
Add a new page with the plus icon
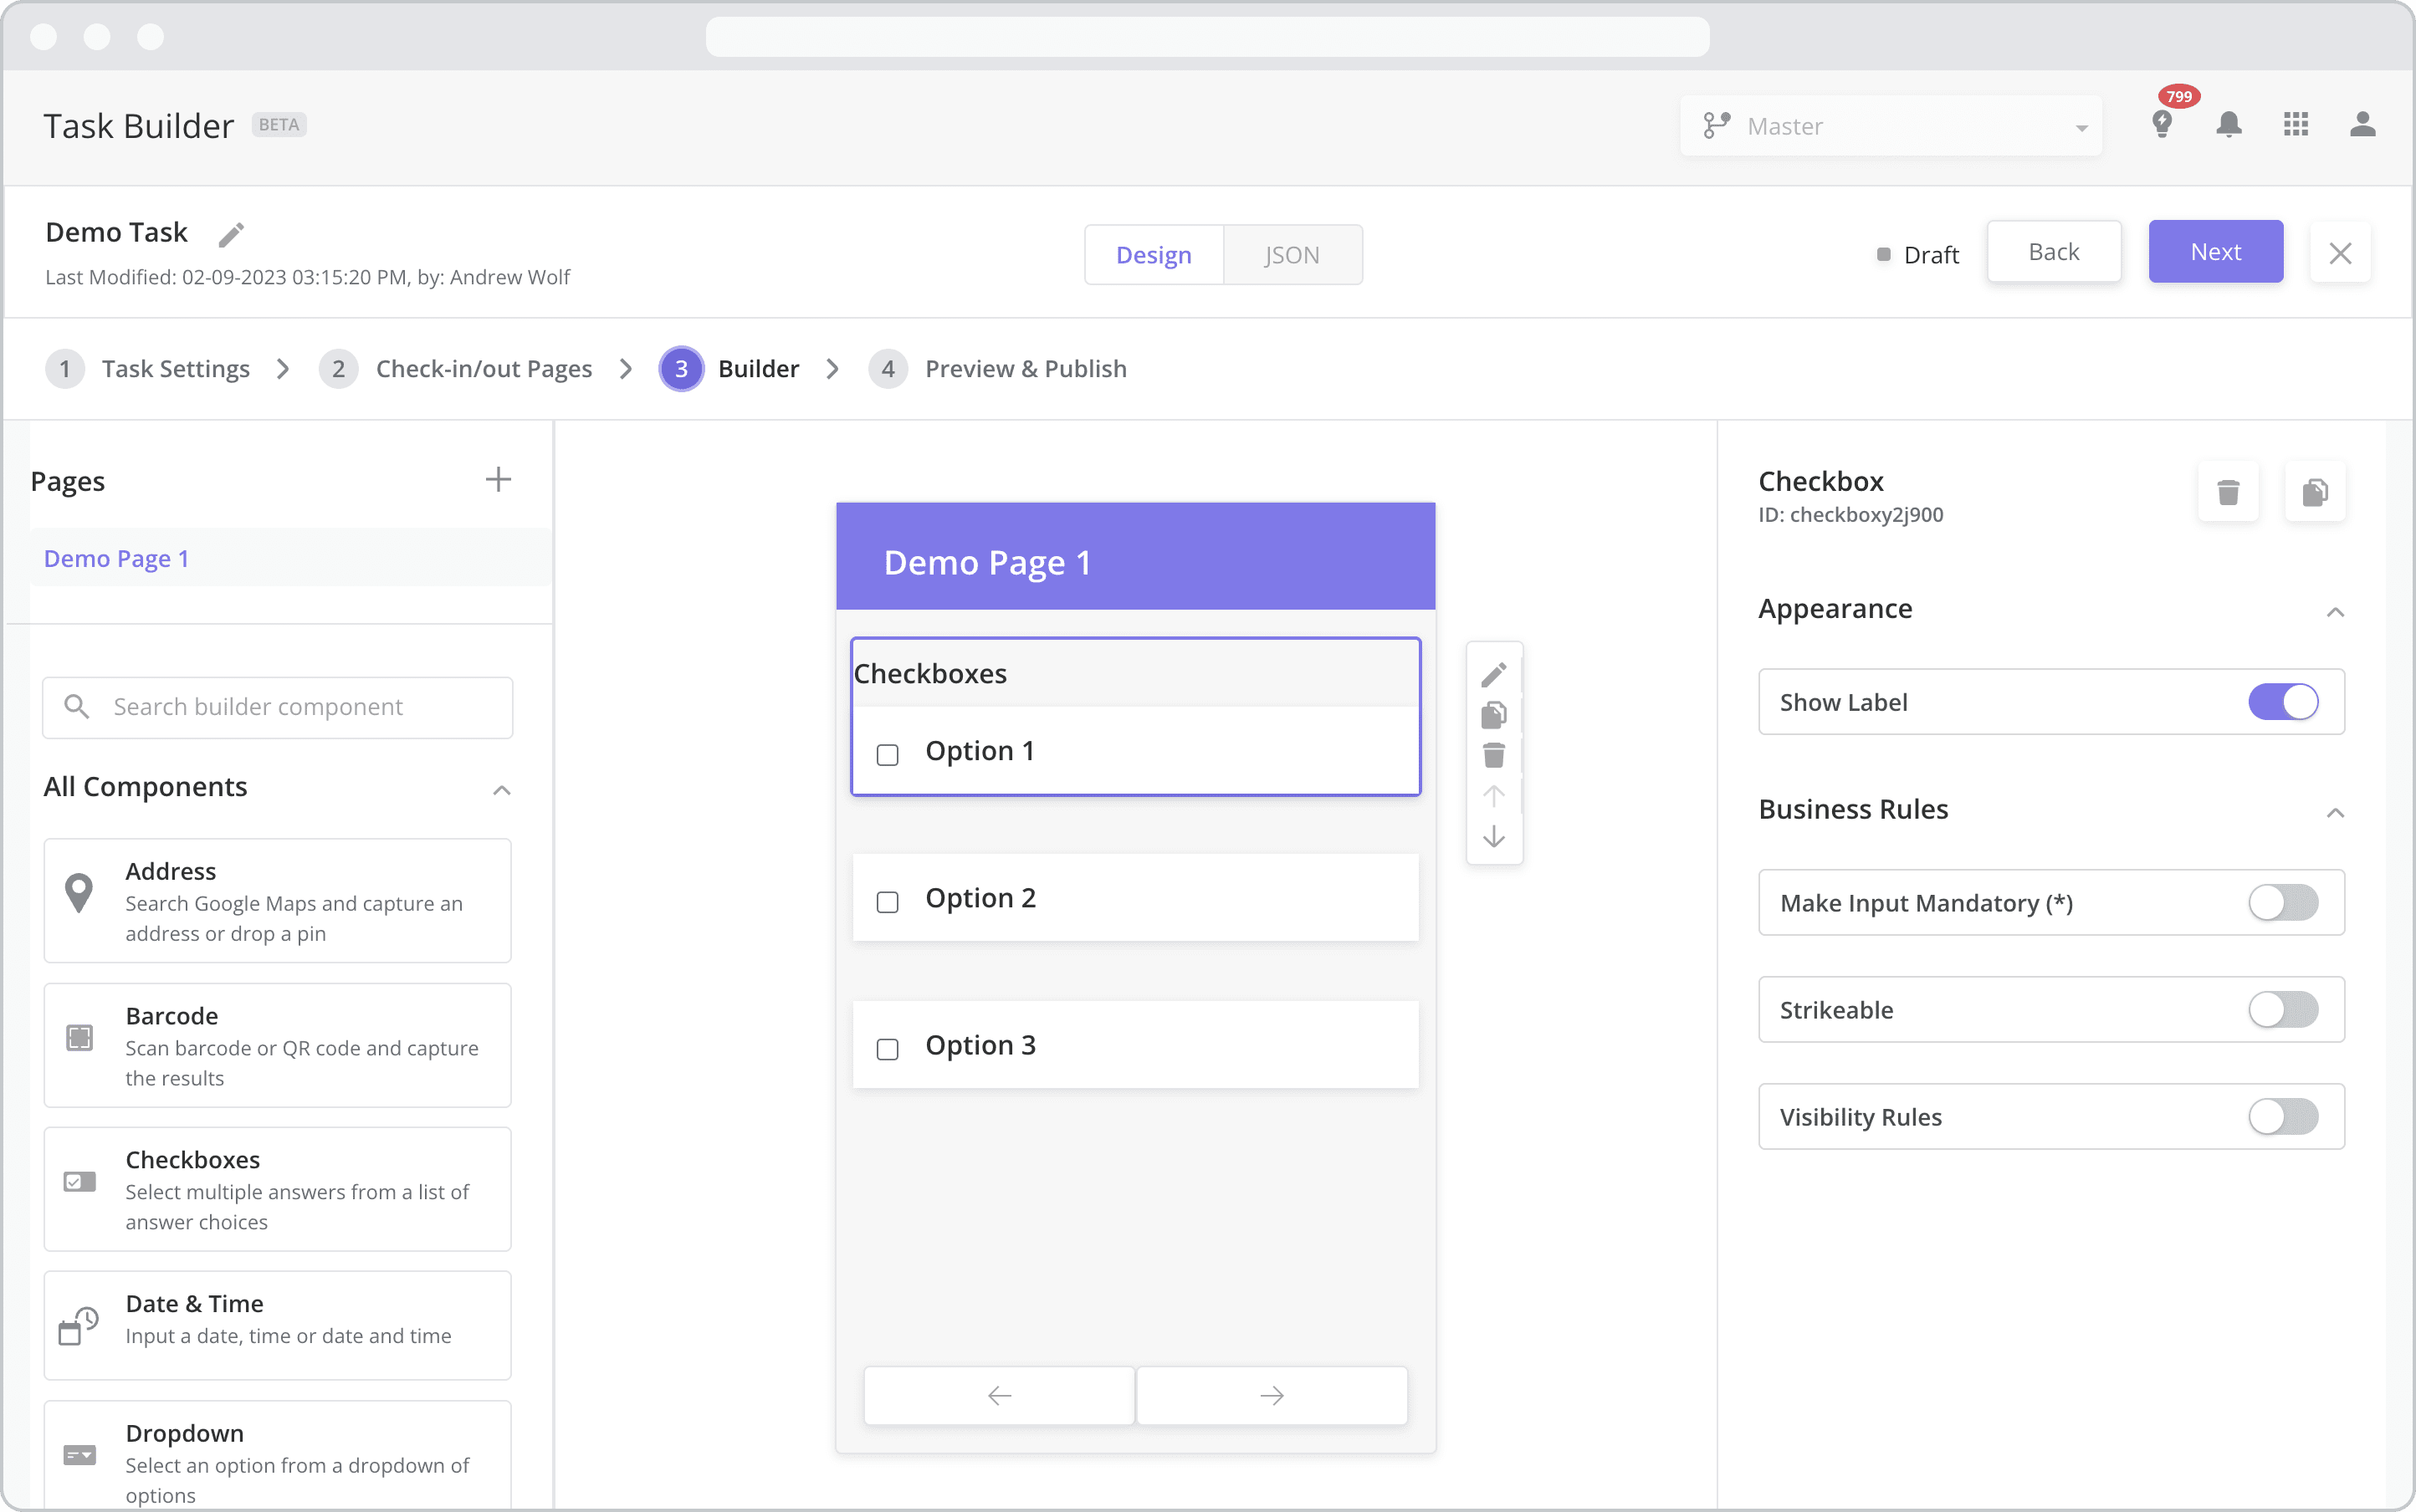[x=499, y=479]
